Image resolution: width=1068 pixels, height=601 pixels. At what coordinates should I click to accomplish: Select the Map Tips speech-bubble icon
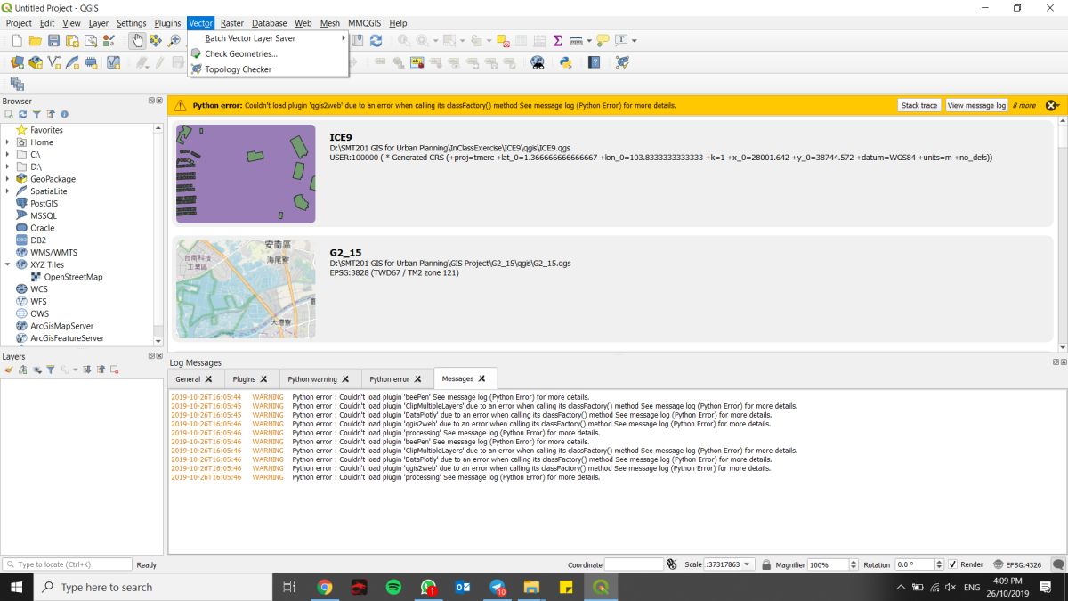tap(603, 41)
